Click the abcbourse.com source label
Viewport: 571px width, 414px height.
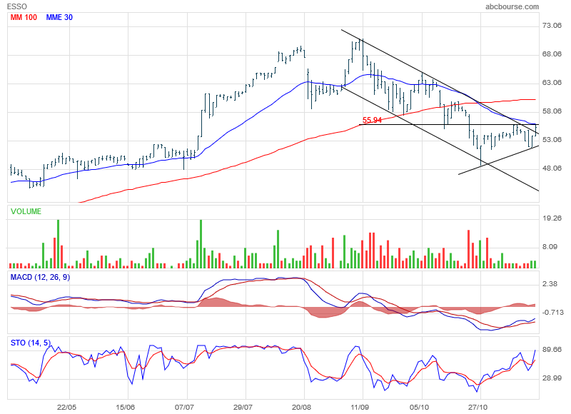click(x=512, y=6)
